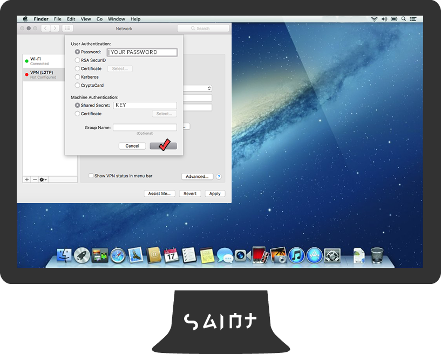Click the Apply button
Image resolution: width=441 pixels, height=354 pixels.
point(215,194)
